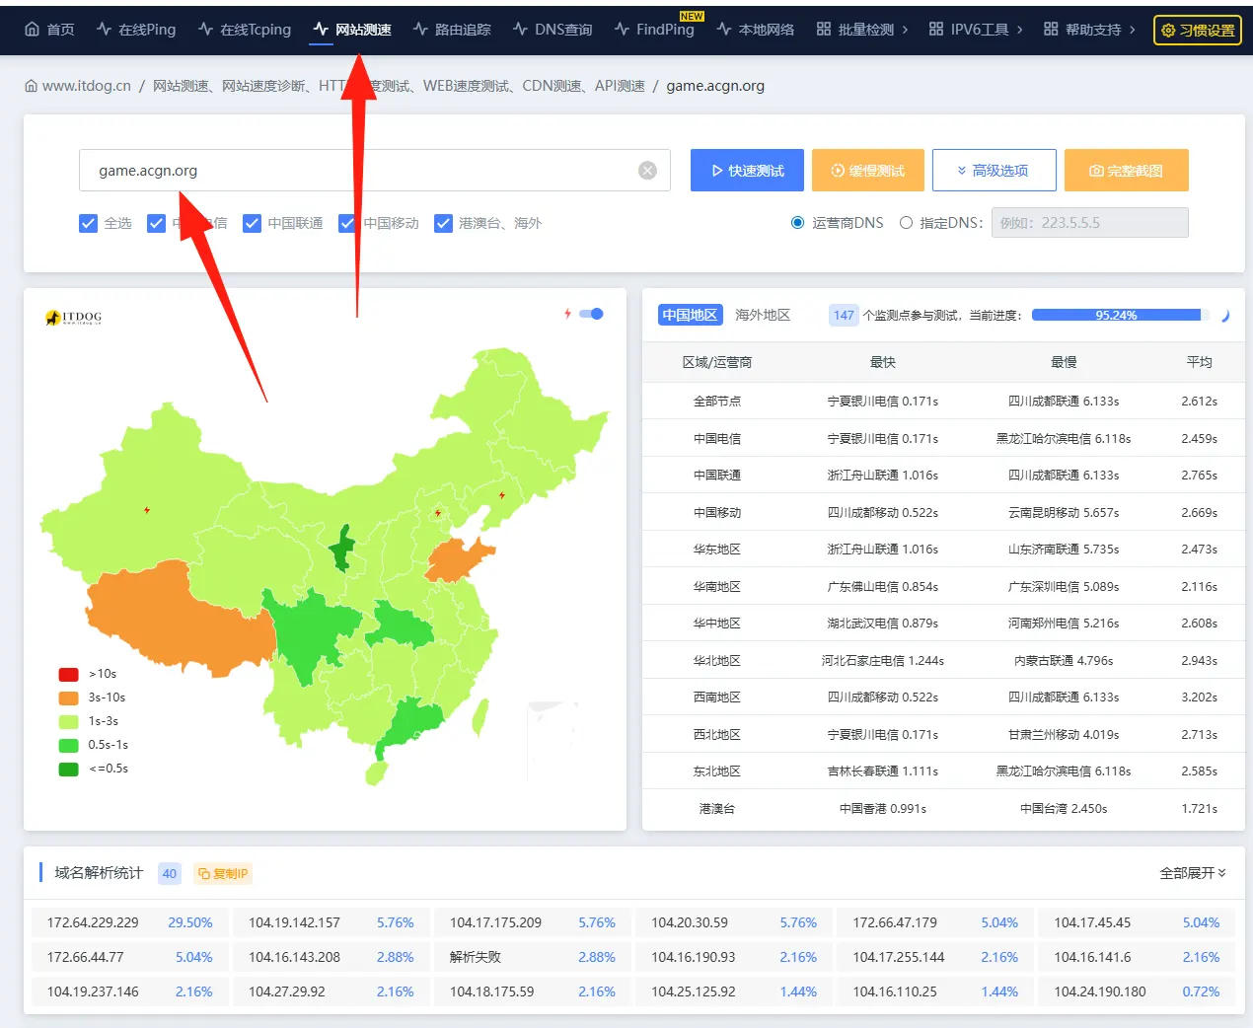Screen dimensions: 1253x1028
Task: Click the 40 count badge in 域名解析统计
Action: pyautogui.click(x=170, y=873)
